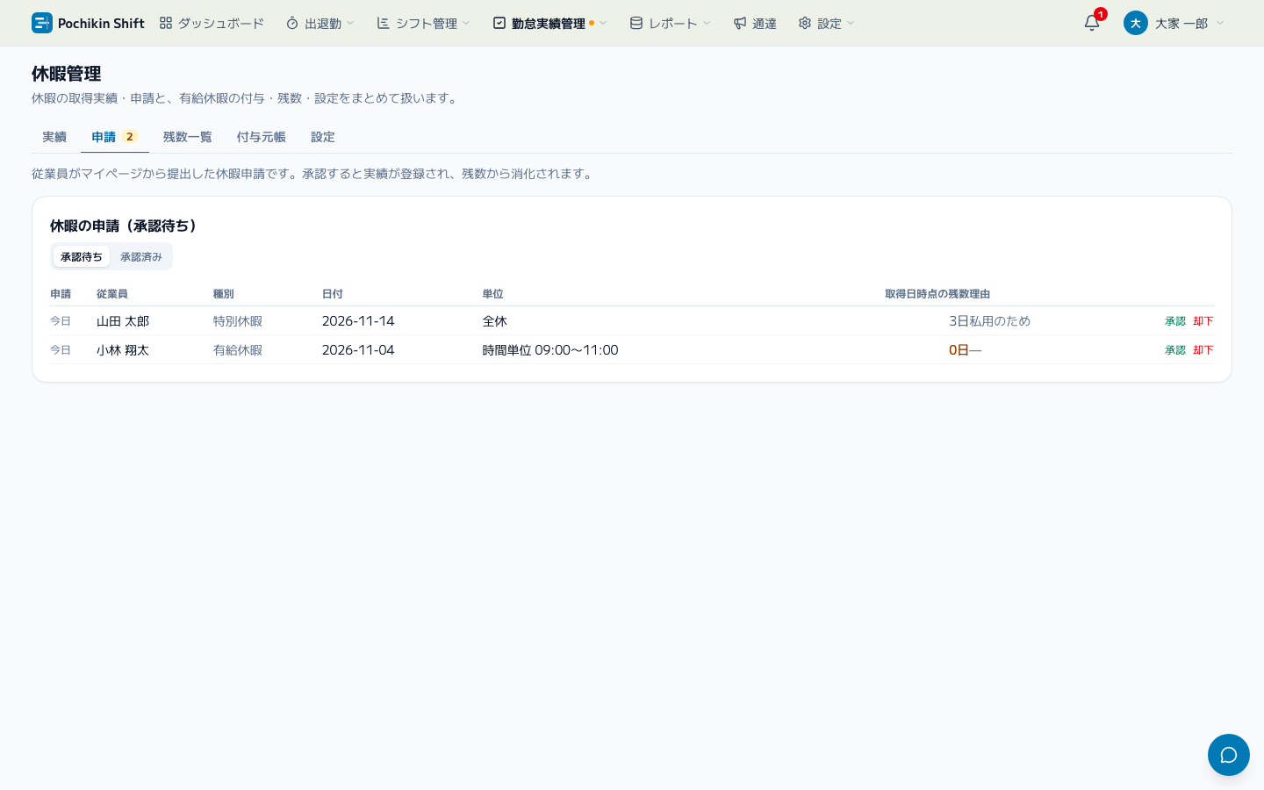
Task: Open the ダッシュボード grid icon
Action: click(166, 23)
